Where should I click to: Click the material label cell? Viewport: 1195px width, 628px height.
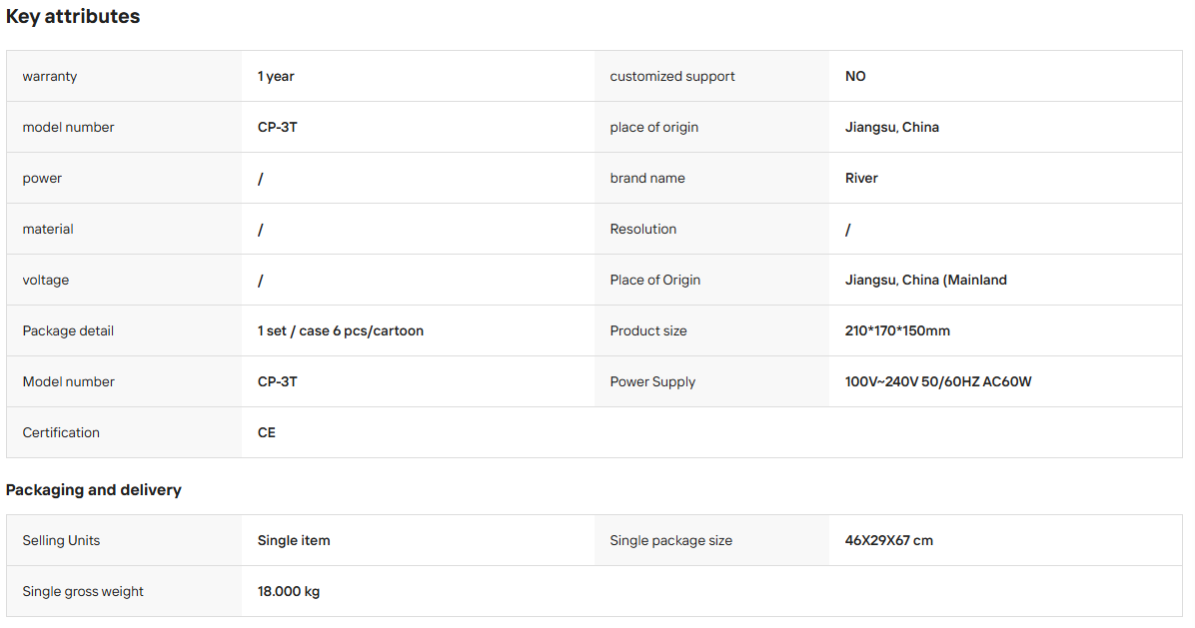124,229
